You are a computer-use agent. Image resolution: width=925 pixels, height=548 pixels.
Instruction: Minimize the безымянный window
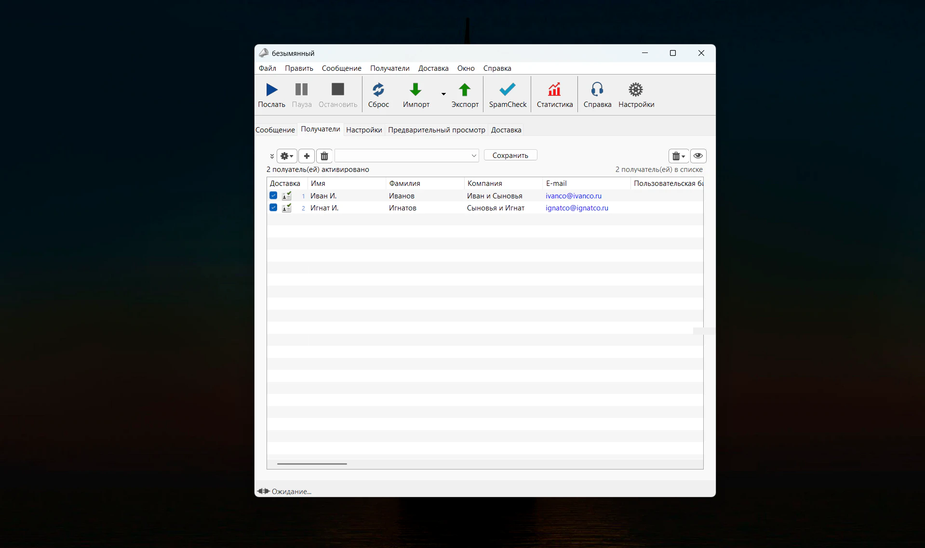645,53
